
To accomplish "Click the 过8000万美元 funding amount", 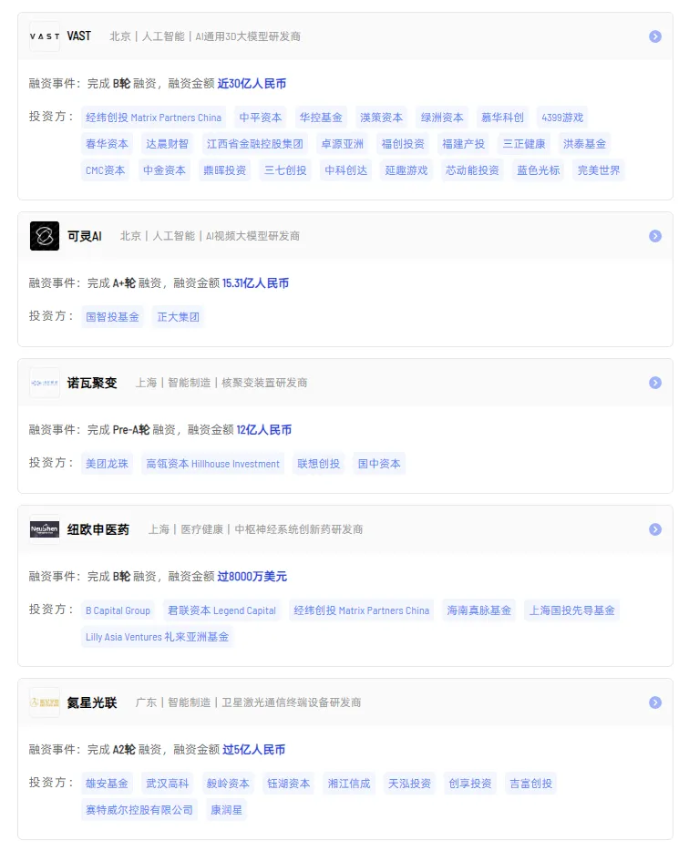I will (252, 577).
